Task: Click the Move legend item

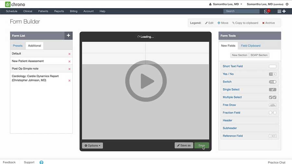Action: pyautogui.click(x=223, y=23)
